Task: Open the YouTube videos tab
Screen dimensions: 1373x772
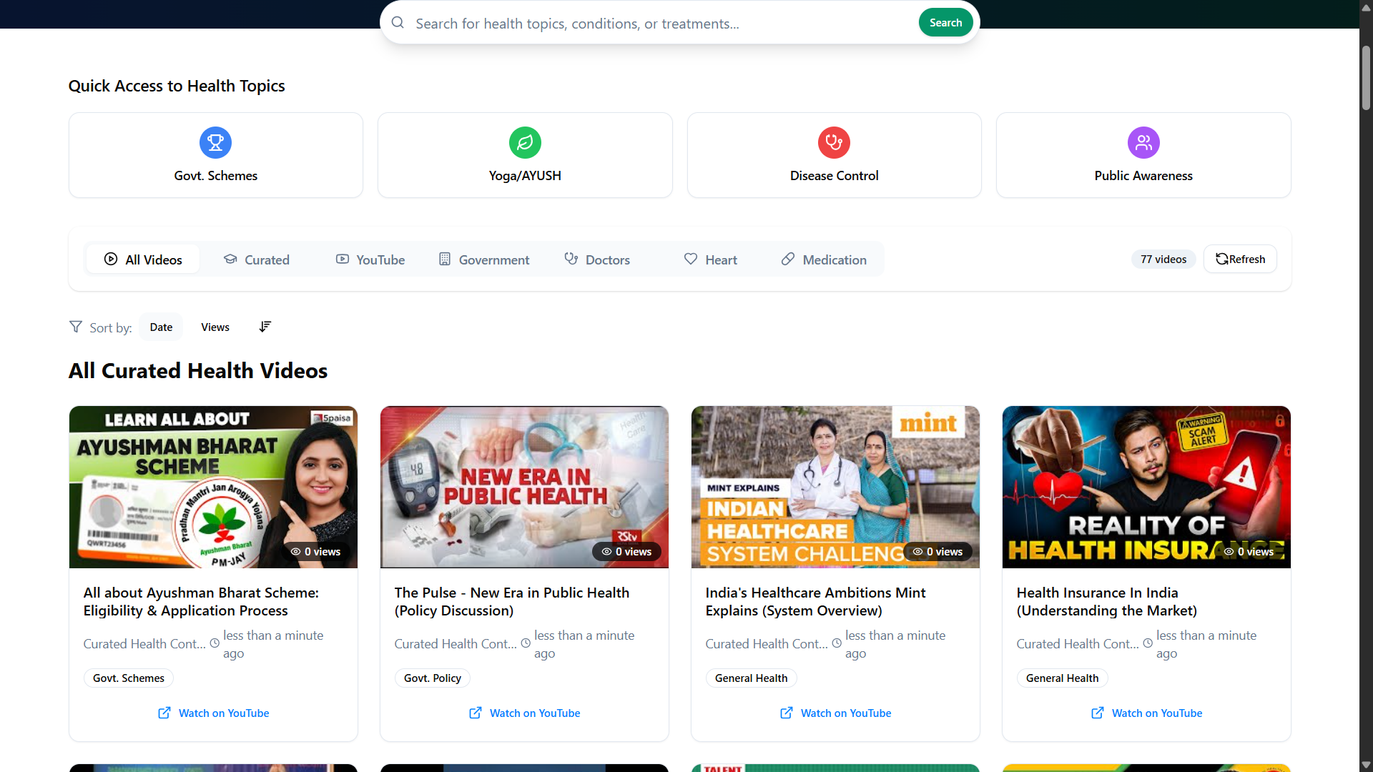Action: coord(370,259)
